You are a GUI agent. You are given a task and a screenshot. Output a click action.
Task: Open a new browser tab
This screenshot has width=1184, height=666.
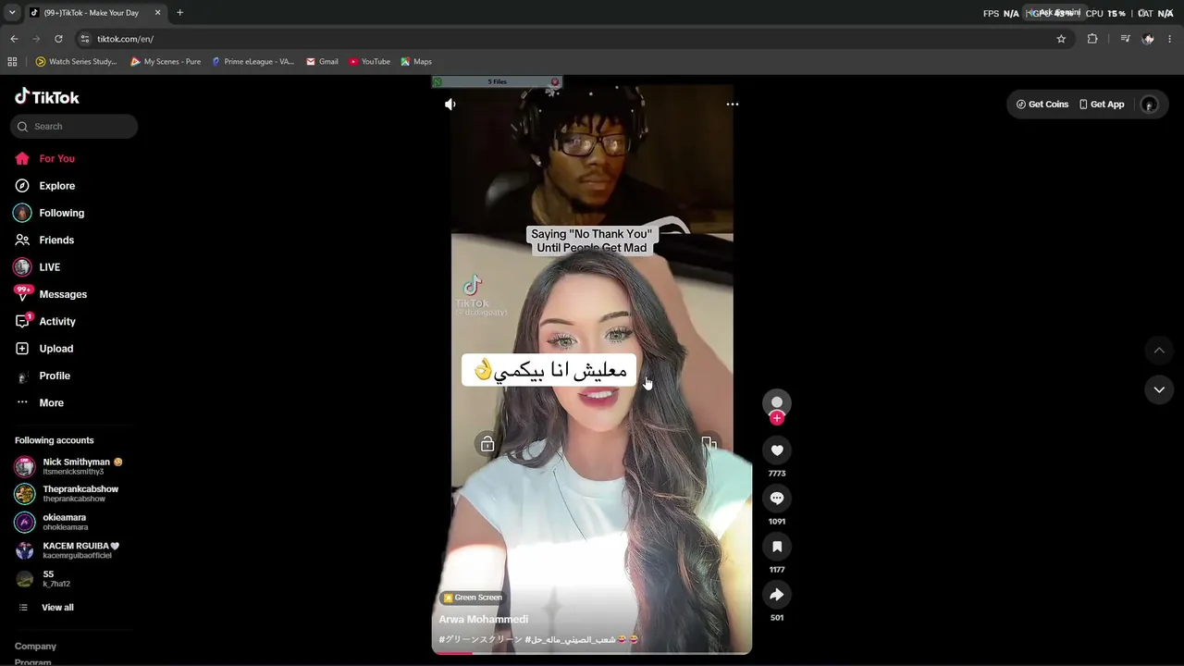pos(179,13)
